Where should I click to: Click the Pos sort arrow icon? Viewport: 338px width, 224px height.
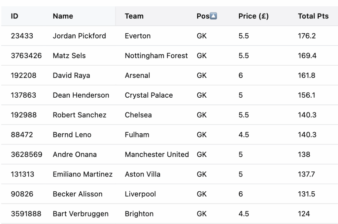pos(213,16)
